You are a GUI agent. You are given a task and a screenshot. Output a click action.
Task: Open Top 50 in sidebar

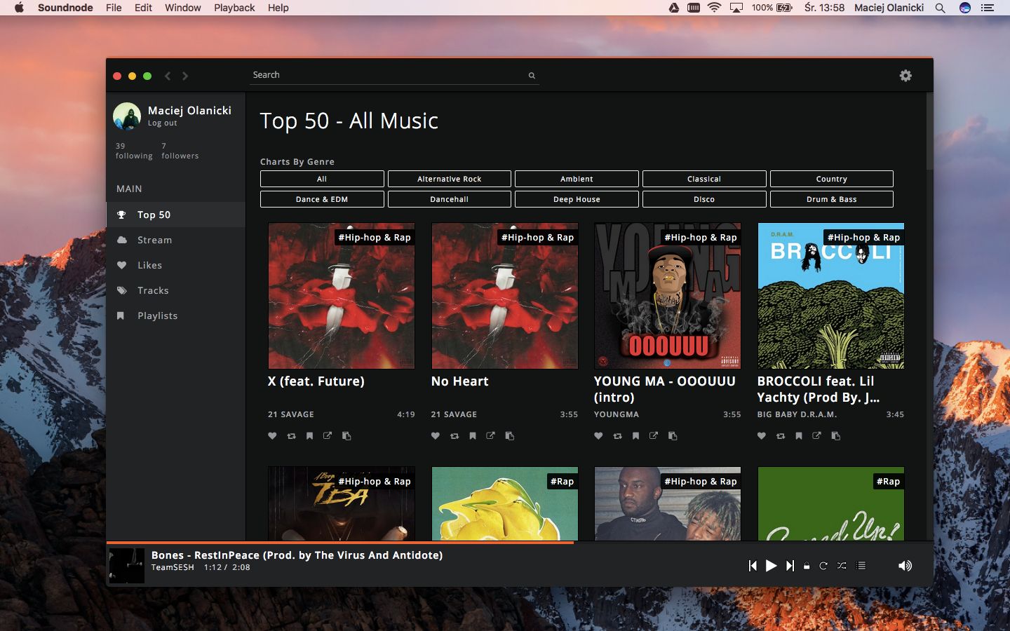[176, 215]
